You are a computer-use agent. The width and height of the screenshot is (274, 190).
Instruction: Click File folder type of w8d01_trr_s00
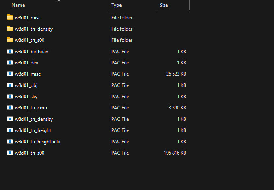(x=122, y=40)
